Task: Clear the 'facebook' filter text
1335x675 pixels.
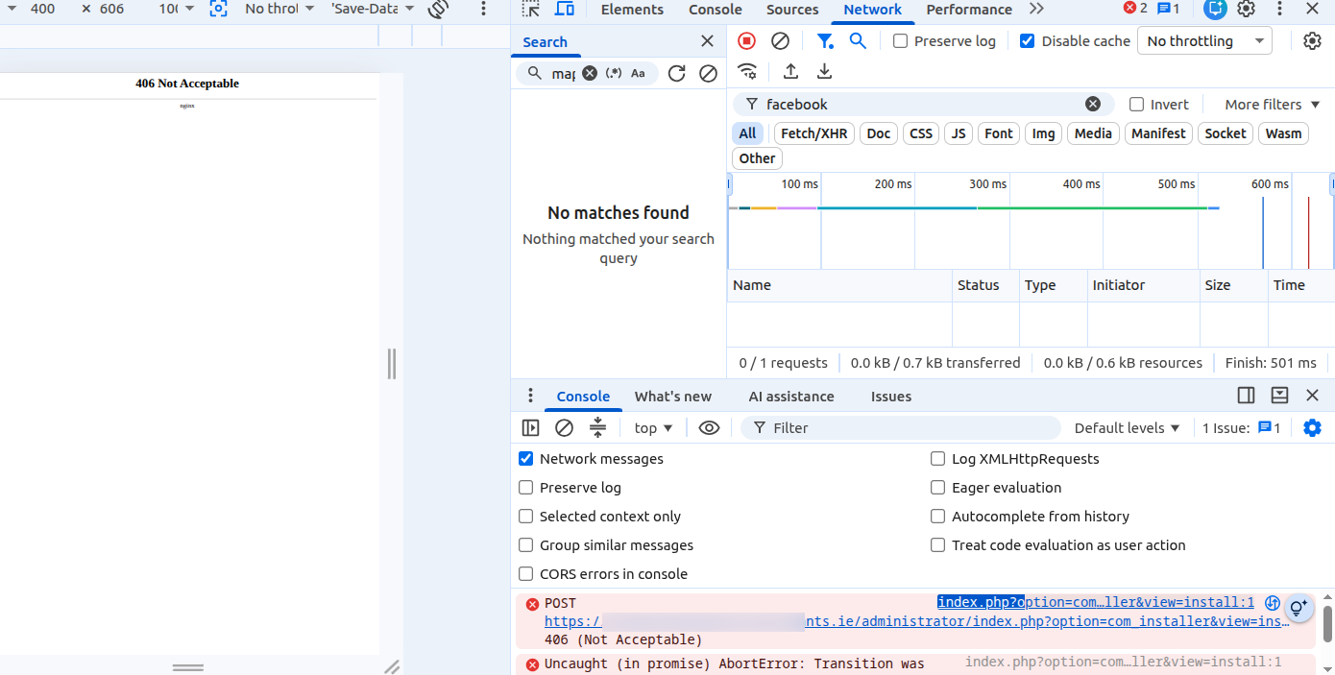Action: coord(1093,104)
